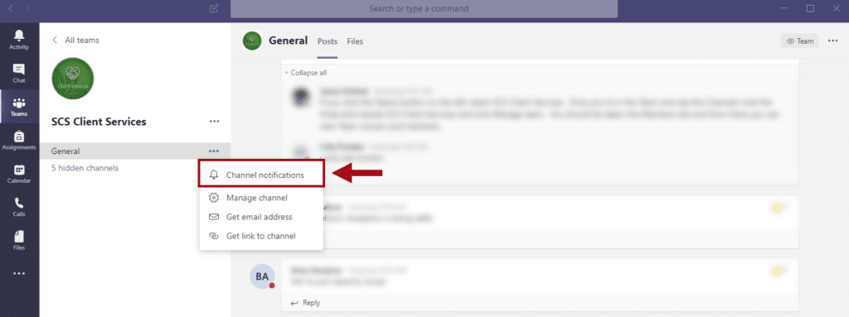The image size is (849, 317).
Task: Click the new chat compose icon
Action: click(213, 8)
